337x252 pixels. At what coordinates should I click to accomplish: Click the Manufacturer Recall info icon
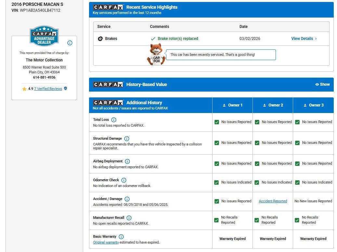pyautogui.click(x=129, y=218)
